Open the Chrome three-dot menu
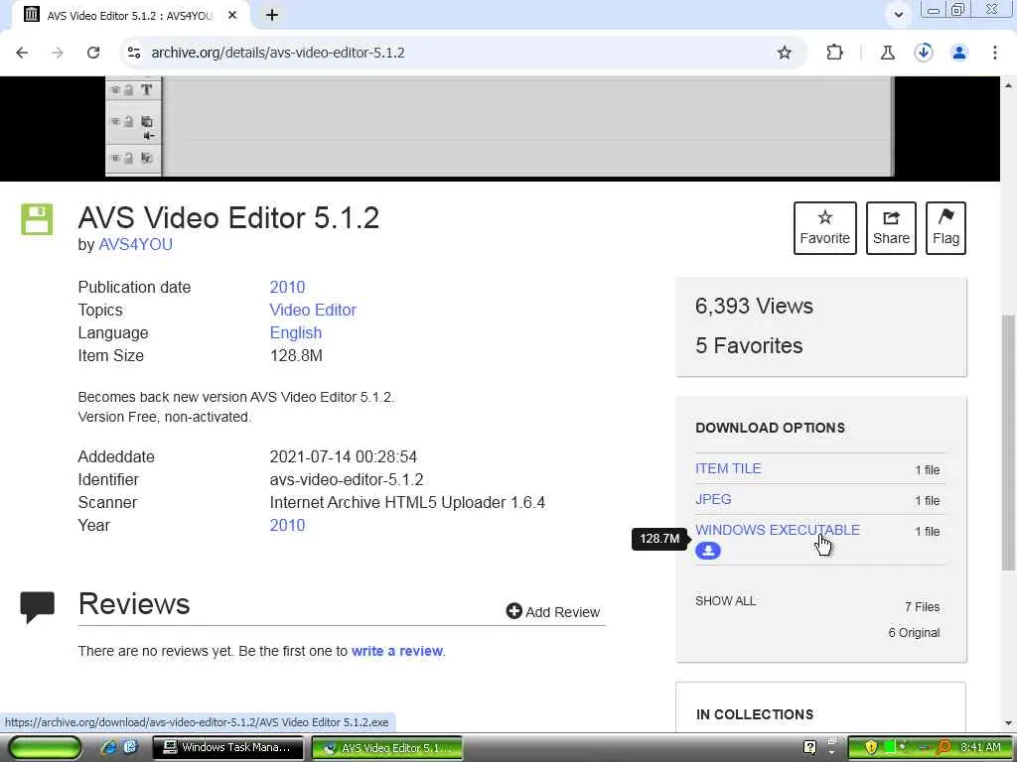 click(995, 53)
